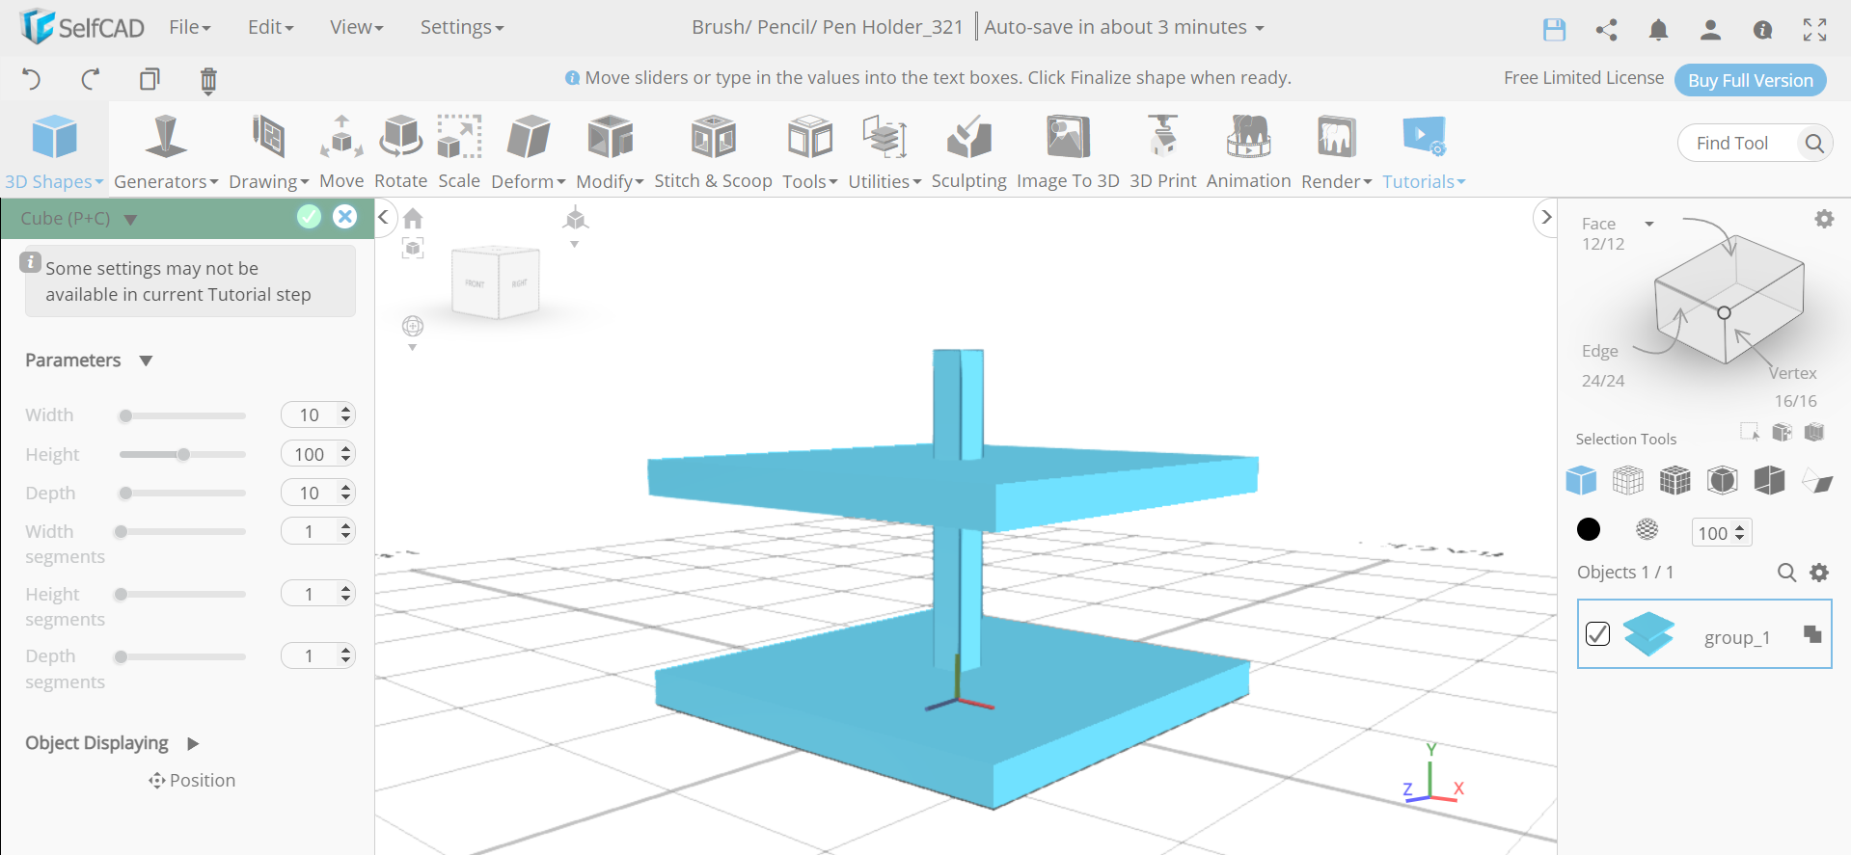Expand the Auto-save options dropdown
This screenshot has width=1851, height=855.
coord(1259,28)
